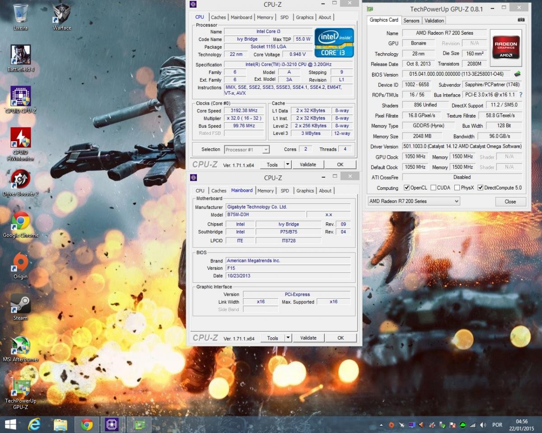Switch to the Sensors tab in GPU-Z
This screenshot has width=542, height=433.
(x=411, y=20)
